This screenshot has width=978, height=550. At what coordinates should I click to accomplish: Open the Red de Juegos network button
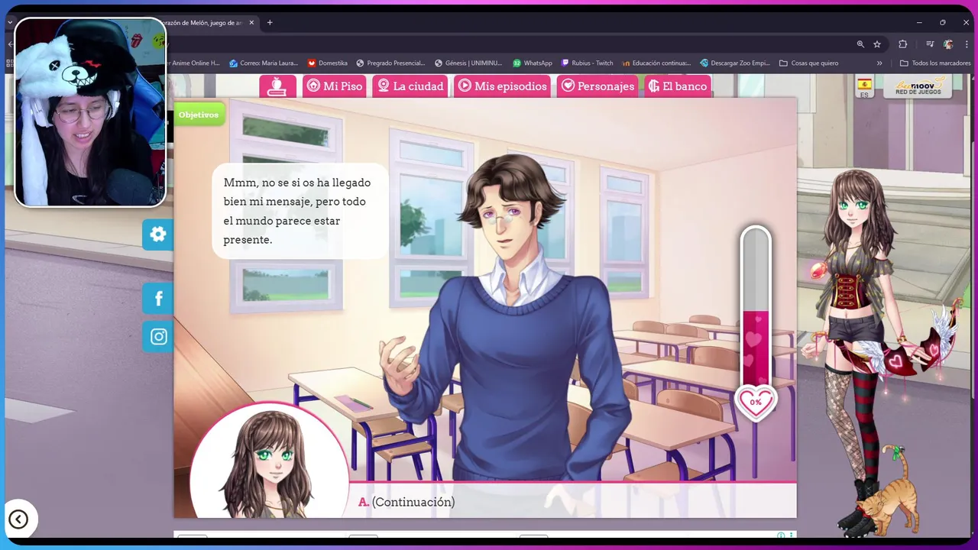[918, 86]
